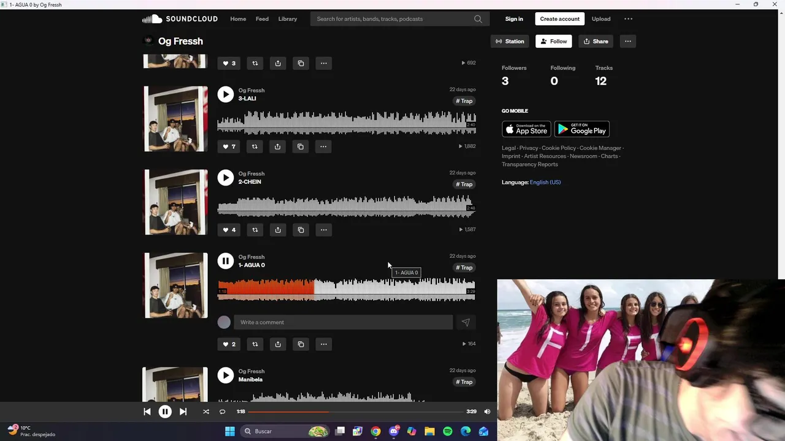Open the Feed tab
Screen dimensions: 785x441
pos(262,19)
